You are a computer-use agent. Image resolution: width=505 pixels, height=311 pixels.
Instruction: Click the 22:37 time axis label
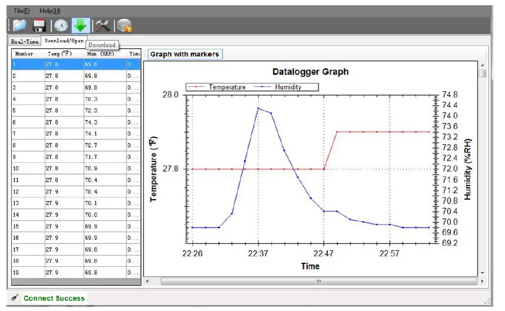[258, 253]
